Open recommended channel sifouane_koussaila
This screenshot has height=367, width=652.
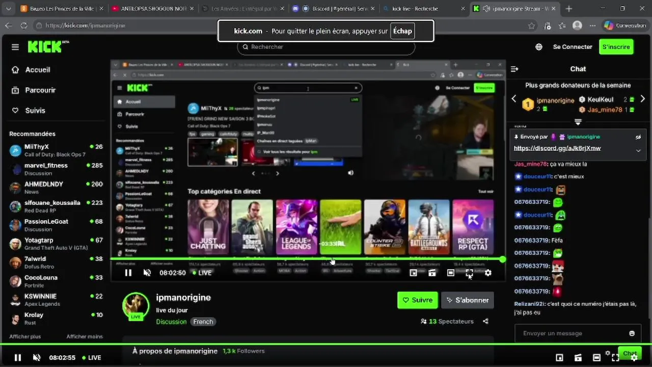pos(56,206)
